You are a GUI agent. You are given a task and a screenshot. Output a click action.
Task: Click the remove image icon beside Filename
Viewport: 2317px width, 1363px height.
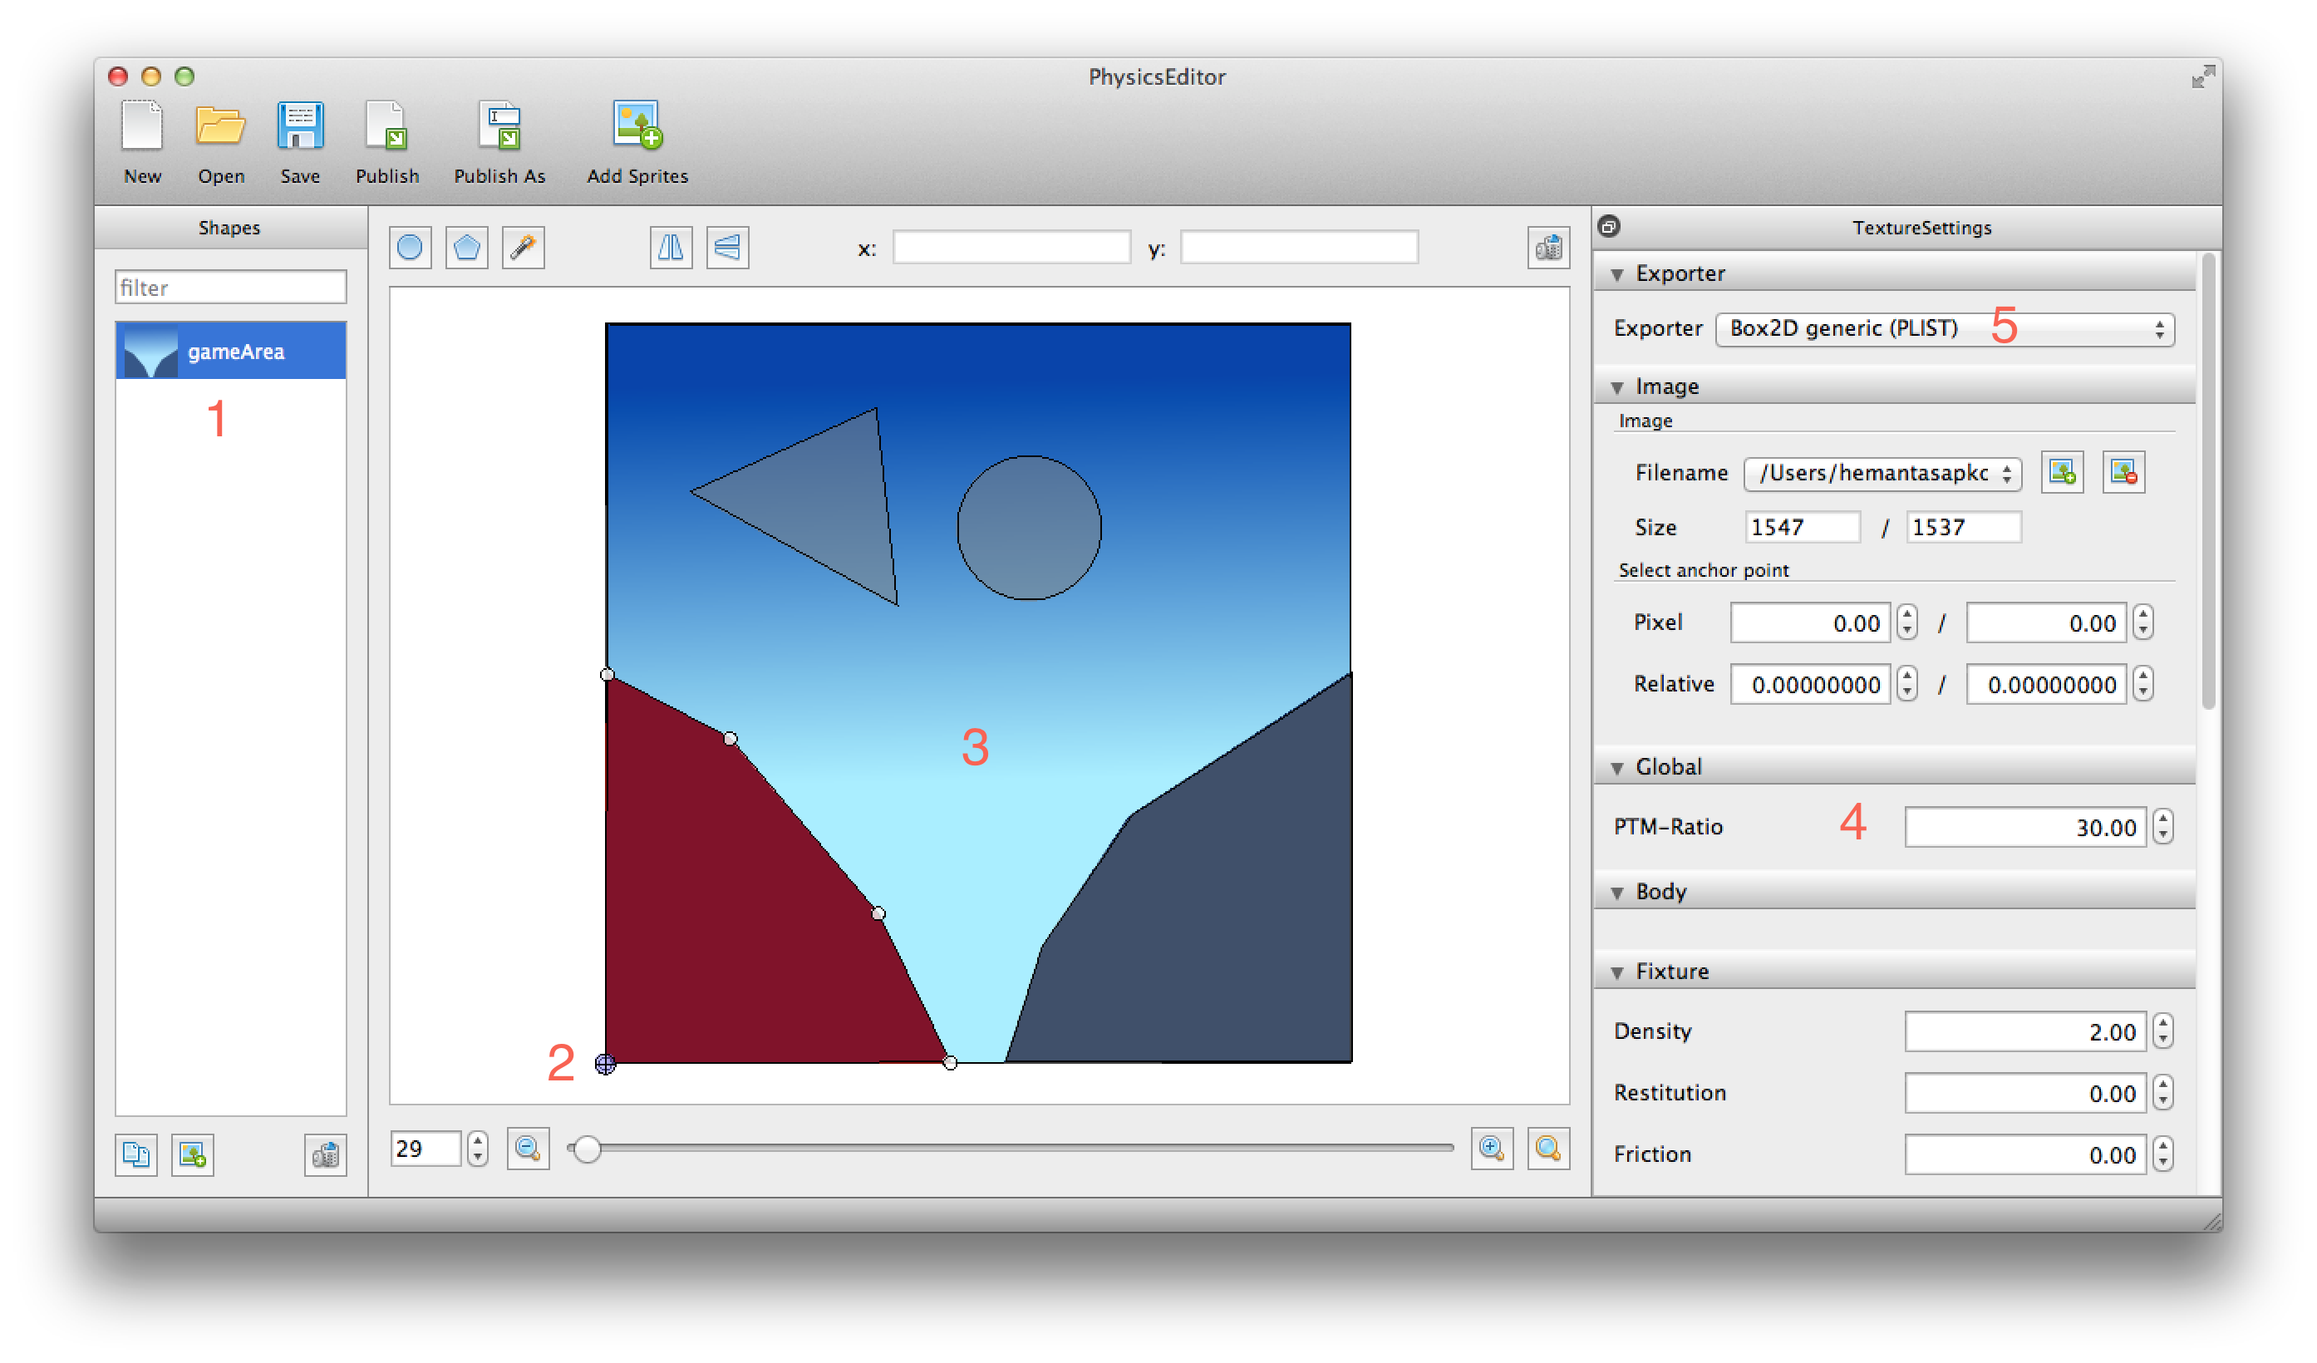coord(2124,473)
